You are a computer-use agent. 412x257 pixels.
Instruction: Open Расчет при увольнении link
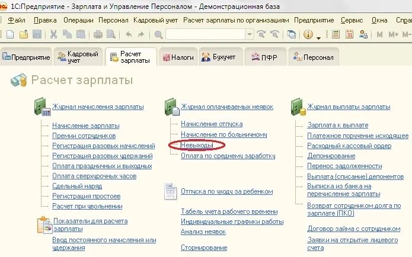click(x=87, y=206)
